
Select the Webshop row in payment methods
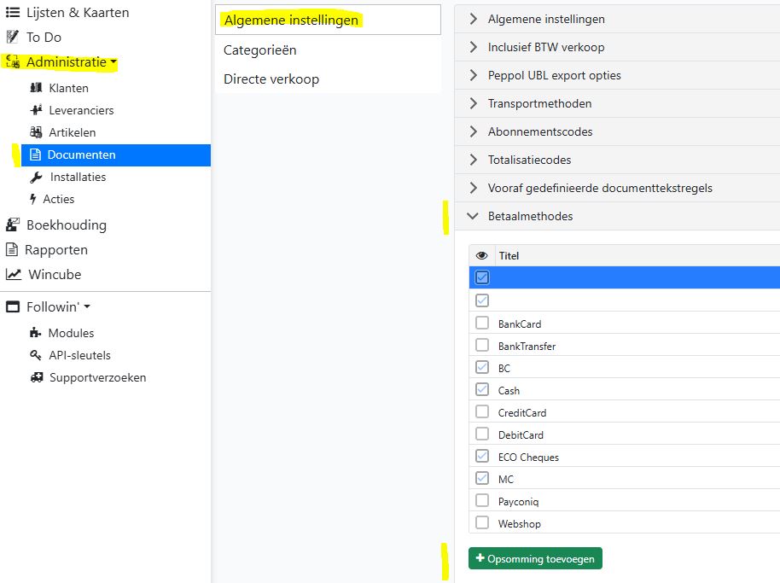(x=625, y=523)
